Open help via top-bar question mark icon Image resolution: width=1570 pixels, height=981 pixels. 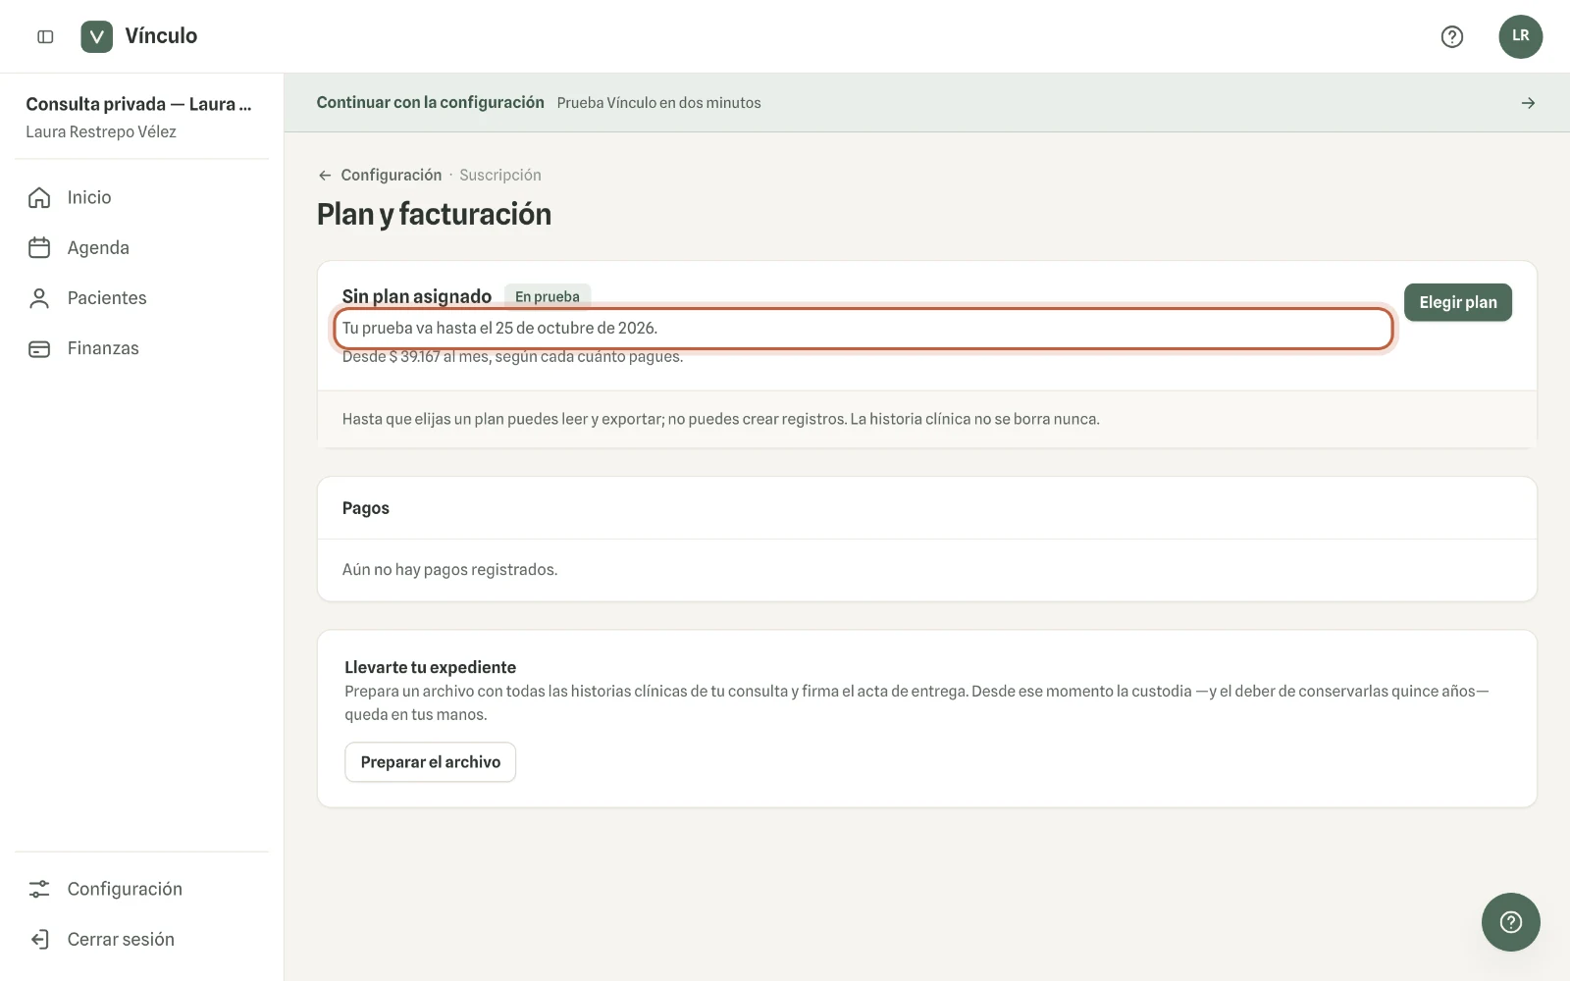(x=1451, y=36)
